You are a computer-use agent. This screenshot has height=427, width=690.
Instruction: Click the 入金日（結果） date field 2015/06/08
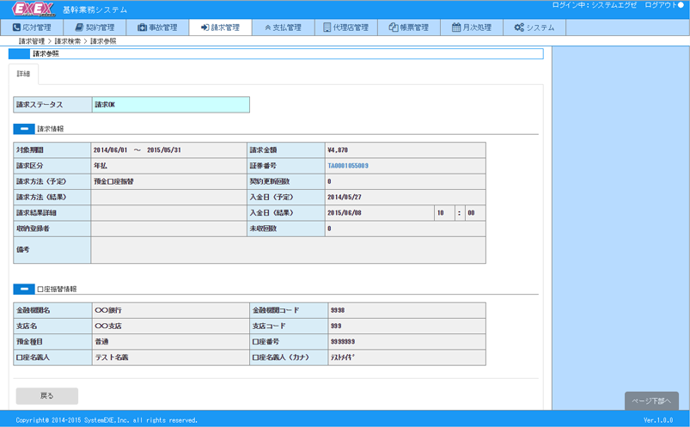(378, 213)
